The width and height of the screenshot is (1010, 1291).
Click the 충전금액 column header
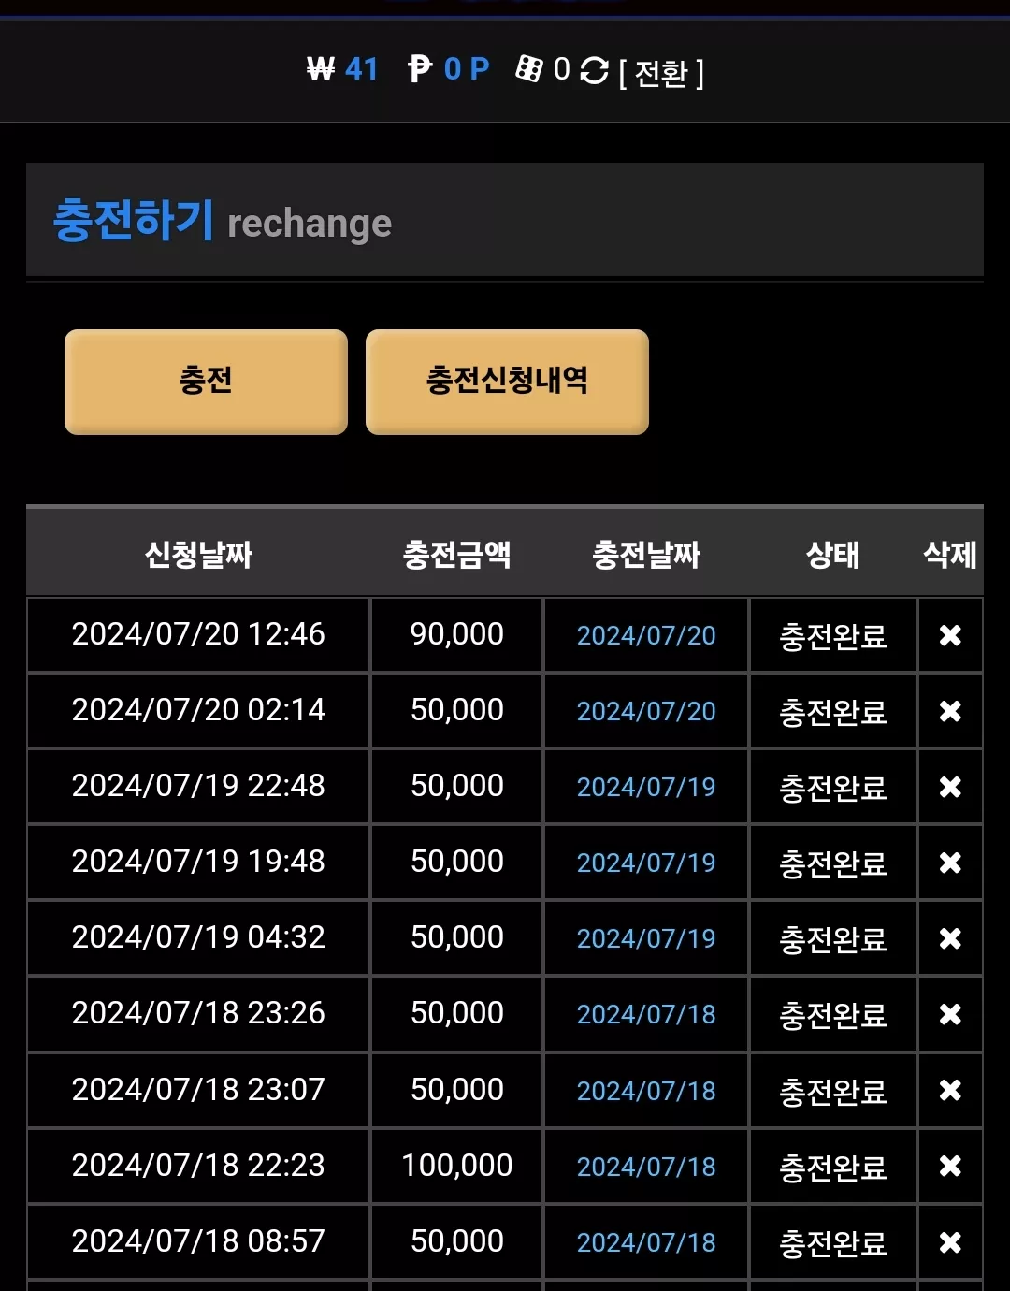(456, 555)
